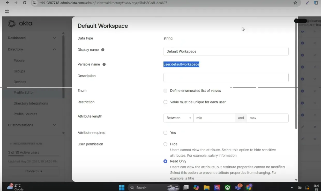321x191 pixels.
Task: Click the '3 of 10 Active users' text
Action: (24, 152)
